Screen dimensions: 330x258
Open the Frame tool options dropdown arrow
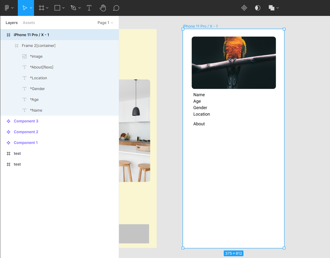coord(47,8)
